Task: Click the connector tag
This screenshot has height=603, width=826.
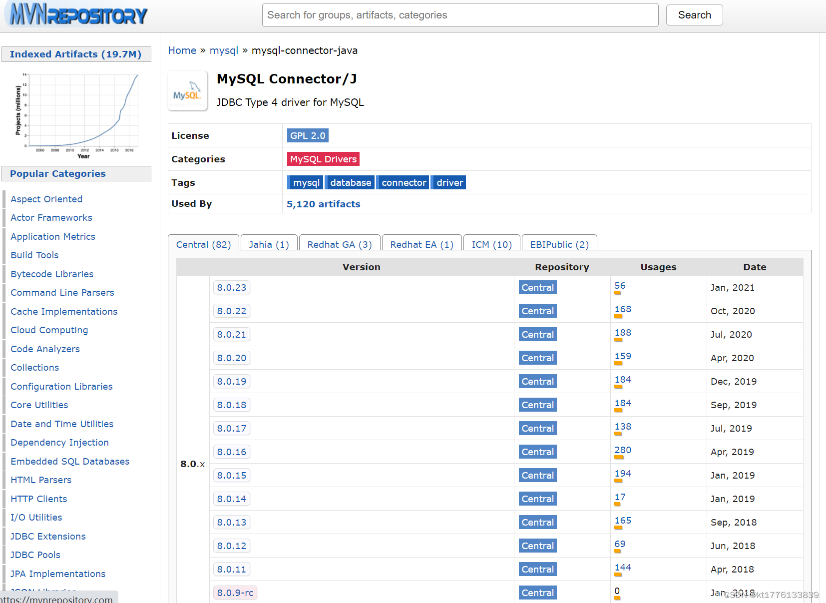Action: click(403, 182)
